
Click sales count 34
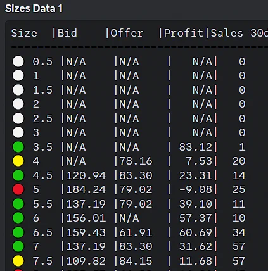(239, 232)
